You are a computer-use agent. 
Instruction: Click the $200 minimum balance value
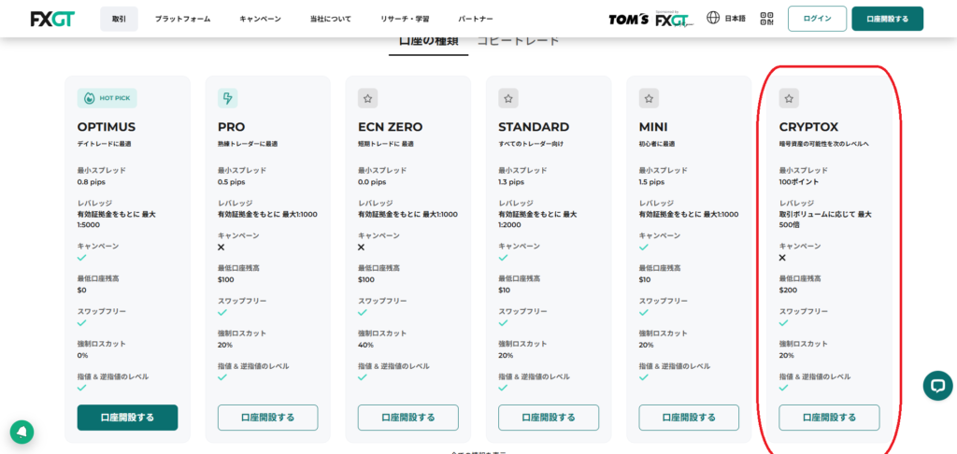[788, 290]
